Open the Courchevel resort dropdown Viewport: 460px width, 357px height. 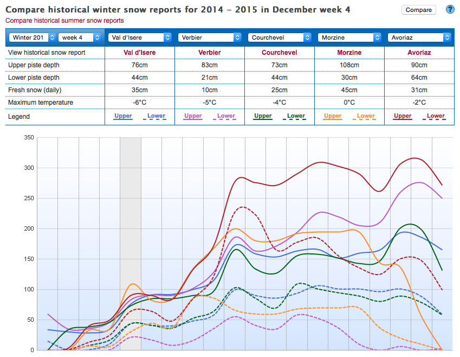[280, 37]
